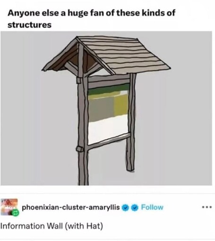
Task: Follow phoenixian-cluster-amaryllis
Action: pos(152,207)
